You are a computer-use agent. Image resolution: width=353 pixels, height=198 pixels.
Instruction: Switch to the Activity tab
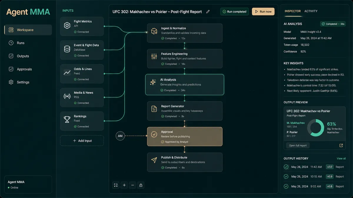click(x=311, y=11)
